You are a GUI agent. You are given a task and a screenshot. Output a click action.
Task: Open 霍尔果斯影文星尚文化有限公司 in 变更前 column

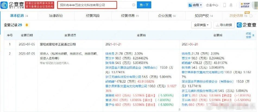pos(126,86)
